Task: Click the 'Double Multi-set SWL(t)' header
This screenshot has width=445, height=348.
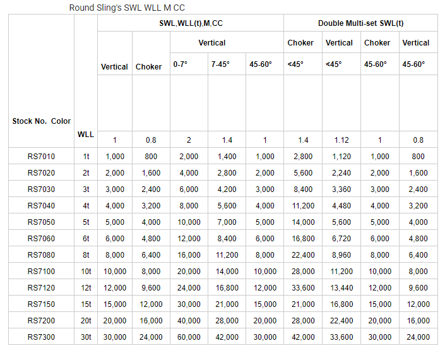Action: coord(360,23)
